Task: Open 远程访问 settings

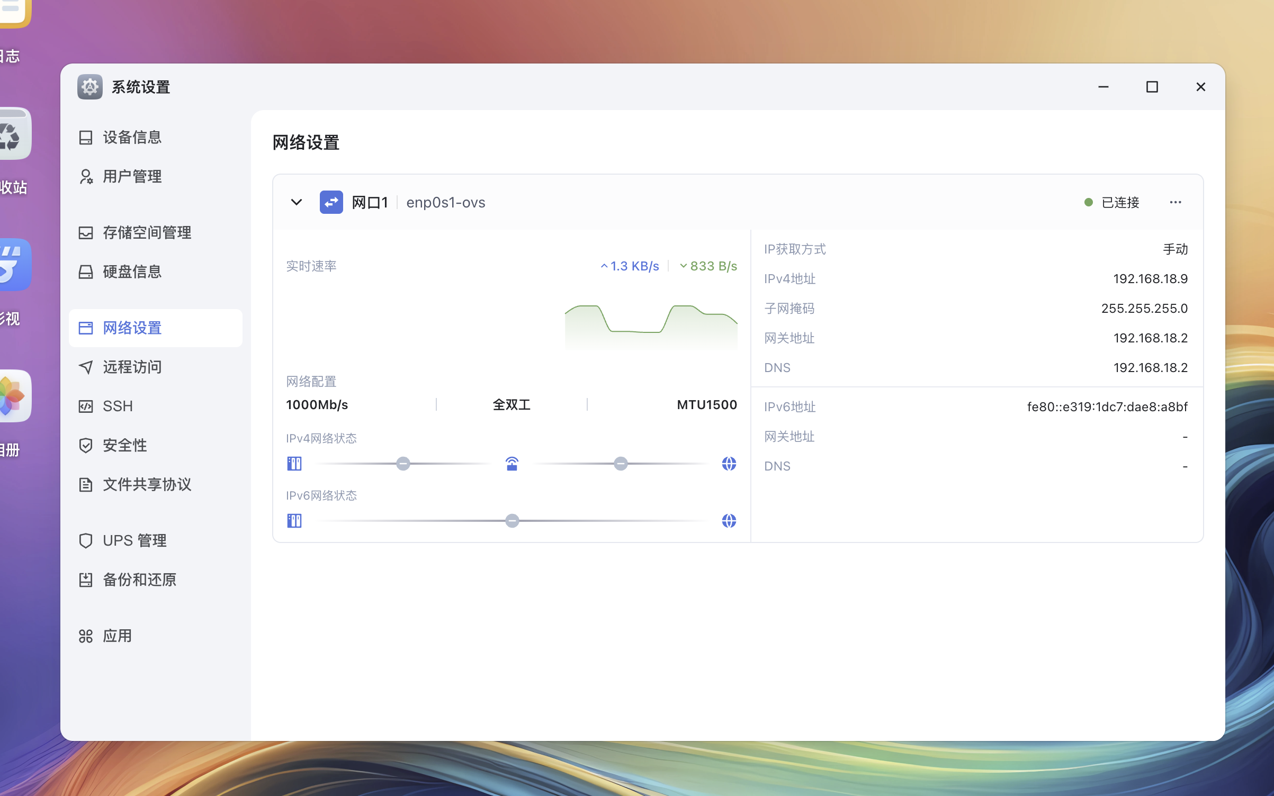Action: pyautogui.click(x=156, y=367)
